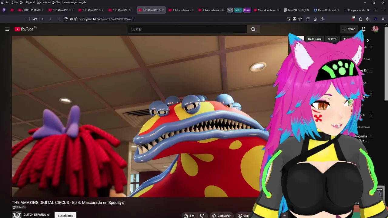Viewport: 388px width, 218px height.
Task: Select the GLITCH filter chip
Action: click(333, 39)
